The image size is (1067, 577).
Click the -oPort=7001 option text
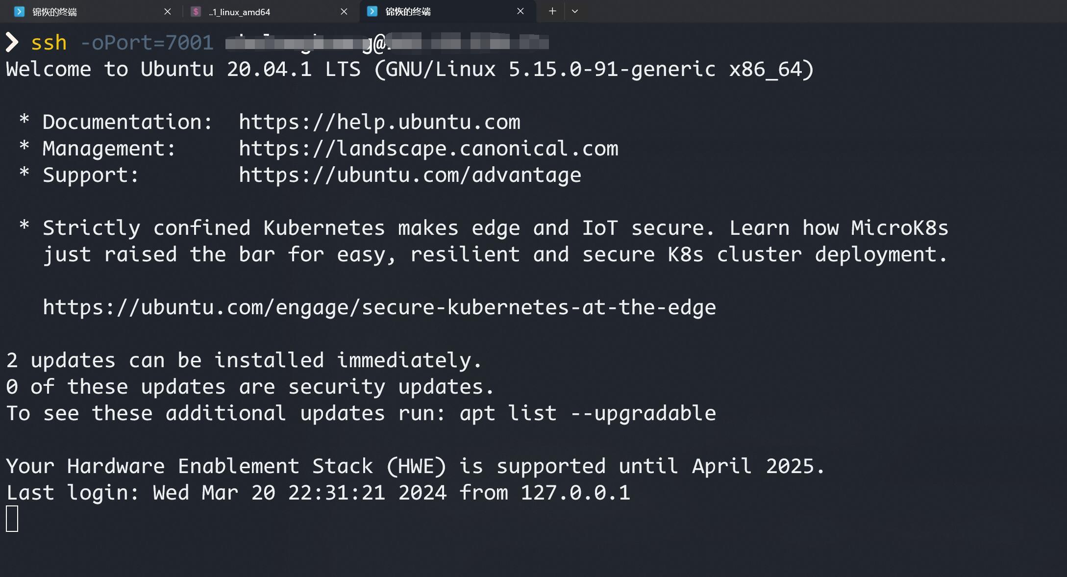147,43
